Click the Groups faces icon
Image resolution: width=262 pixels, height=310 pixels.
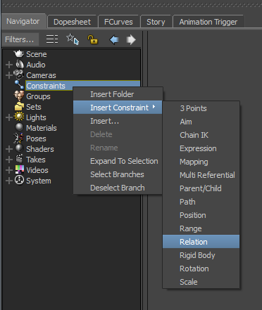click(19, 96)
